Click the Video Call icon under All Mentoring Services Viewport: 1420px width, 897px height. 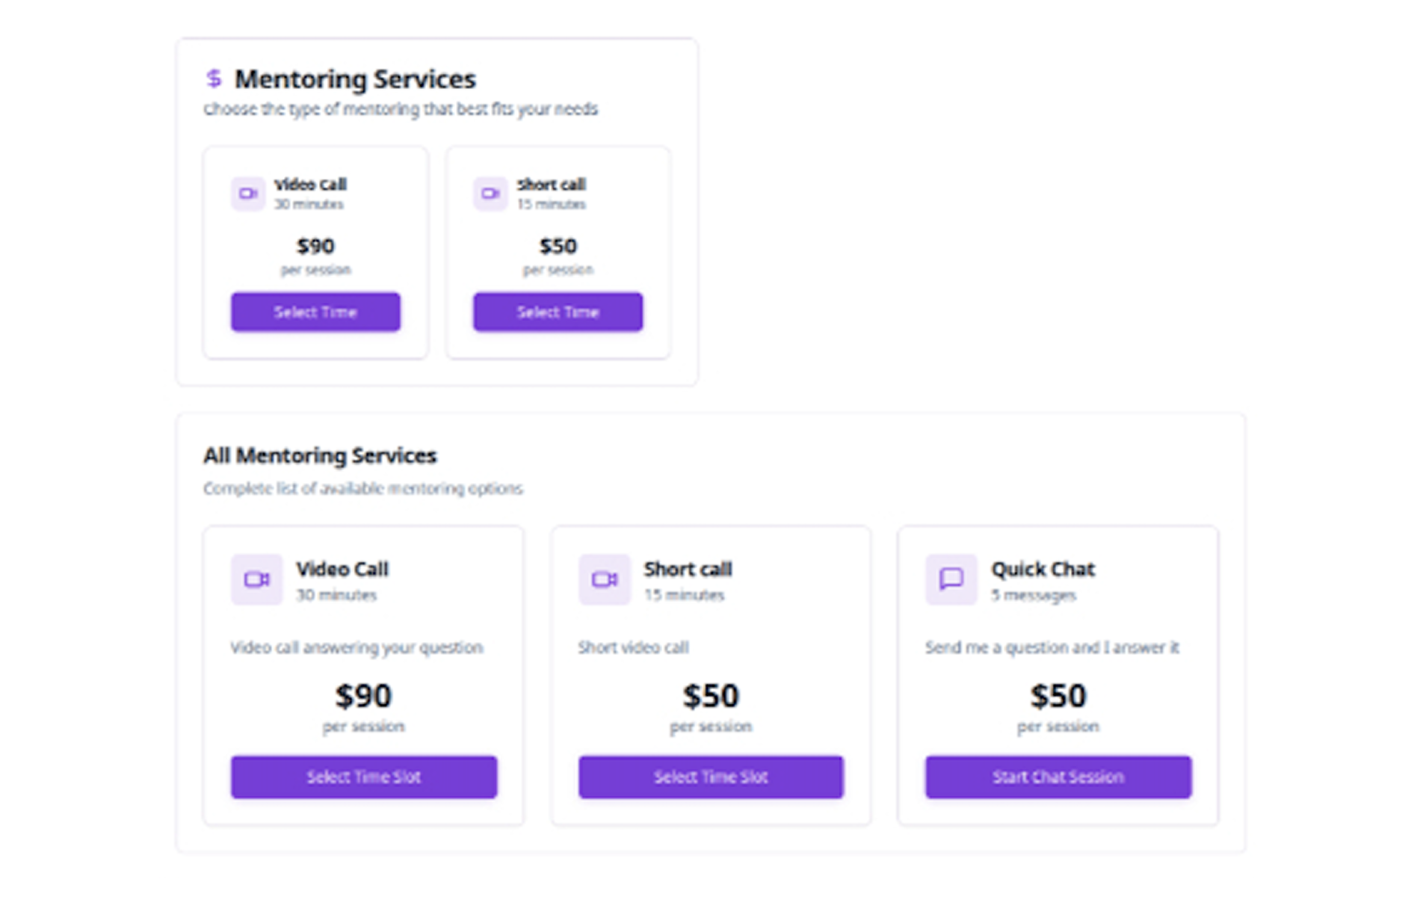pos(256,579)
